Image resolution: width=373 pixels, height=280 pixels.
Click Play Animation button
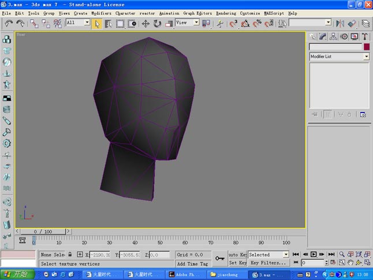[x=314, y=254]
